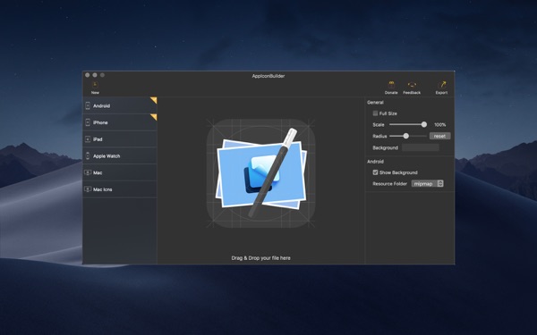This screenshot has width=537, height=335.
Task: Uncheck the Show Background checkbox
Action: point(375,172)
